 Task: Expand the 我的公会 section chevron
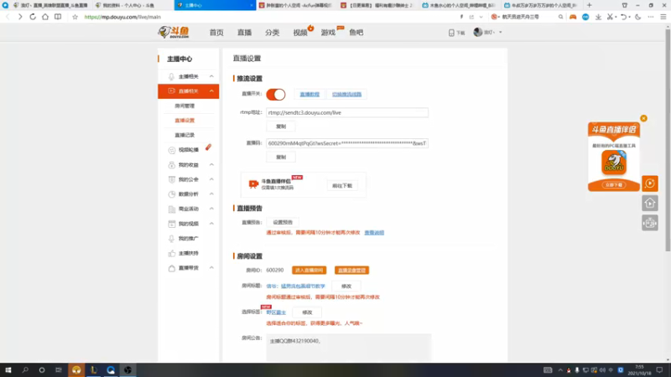211,179
